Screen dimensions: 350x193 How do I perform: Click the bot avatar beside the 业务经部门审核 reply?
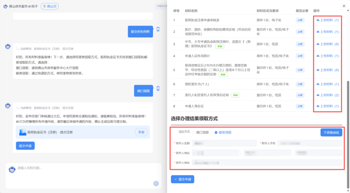coord(8,106)
